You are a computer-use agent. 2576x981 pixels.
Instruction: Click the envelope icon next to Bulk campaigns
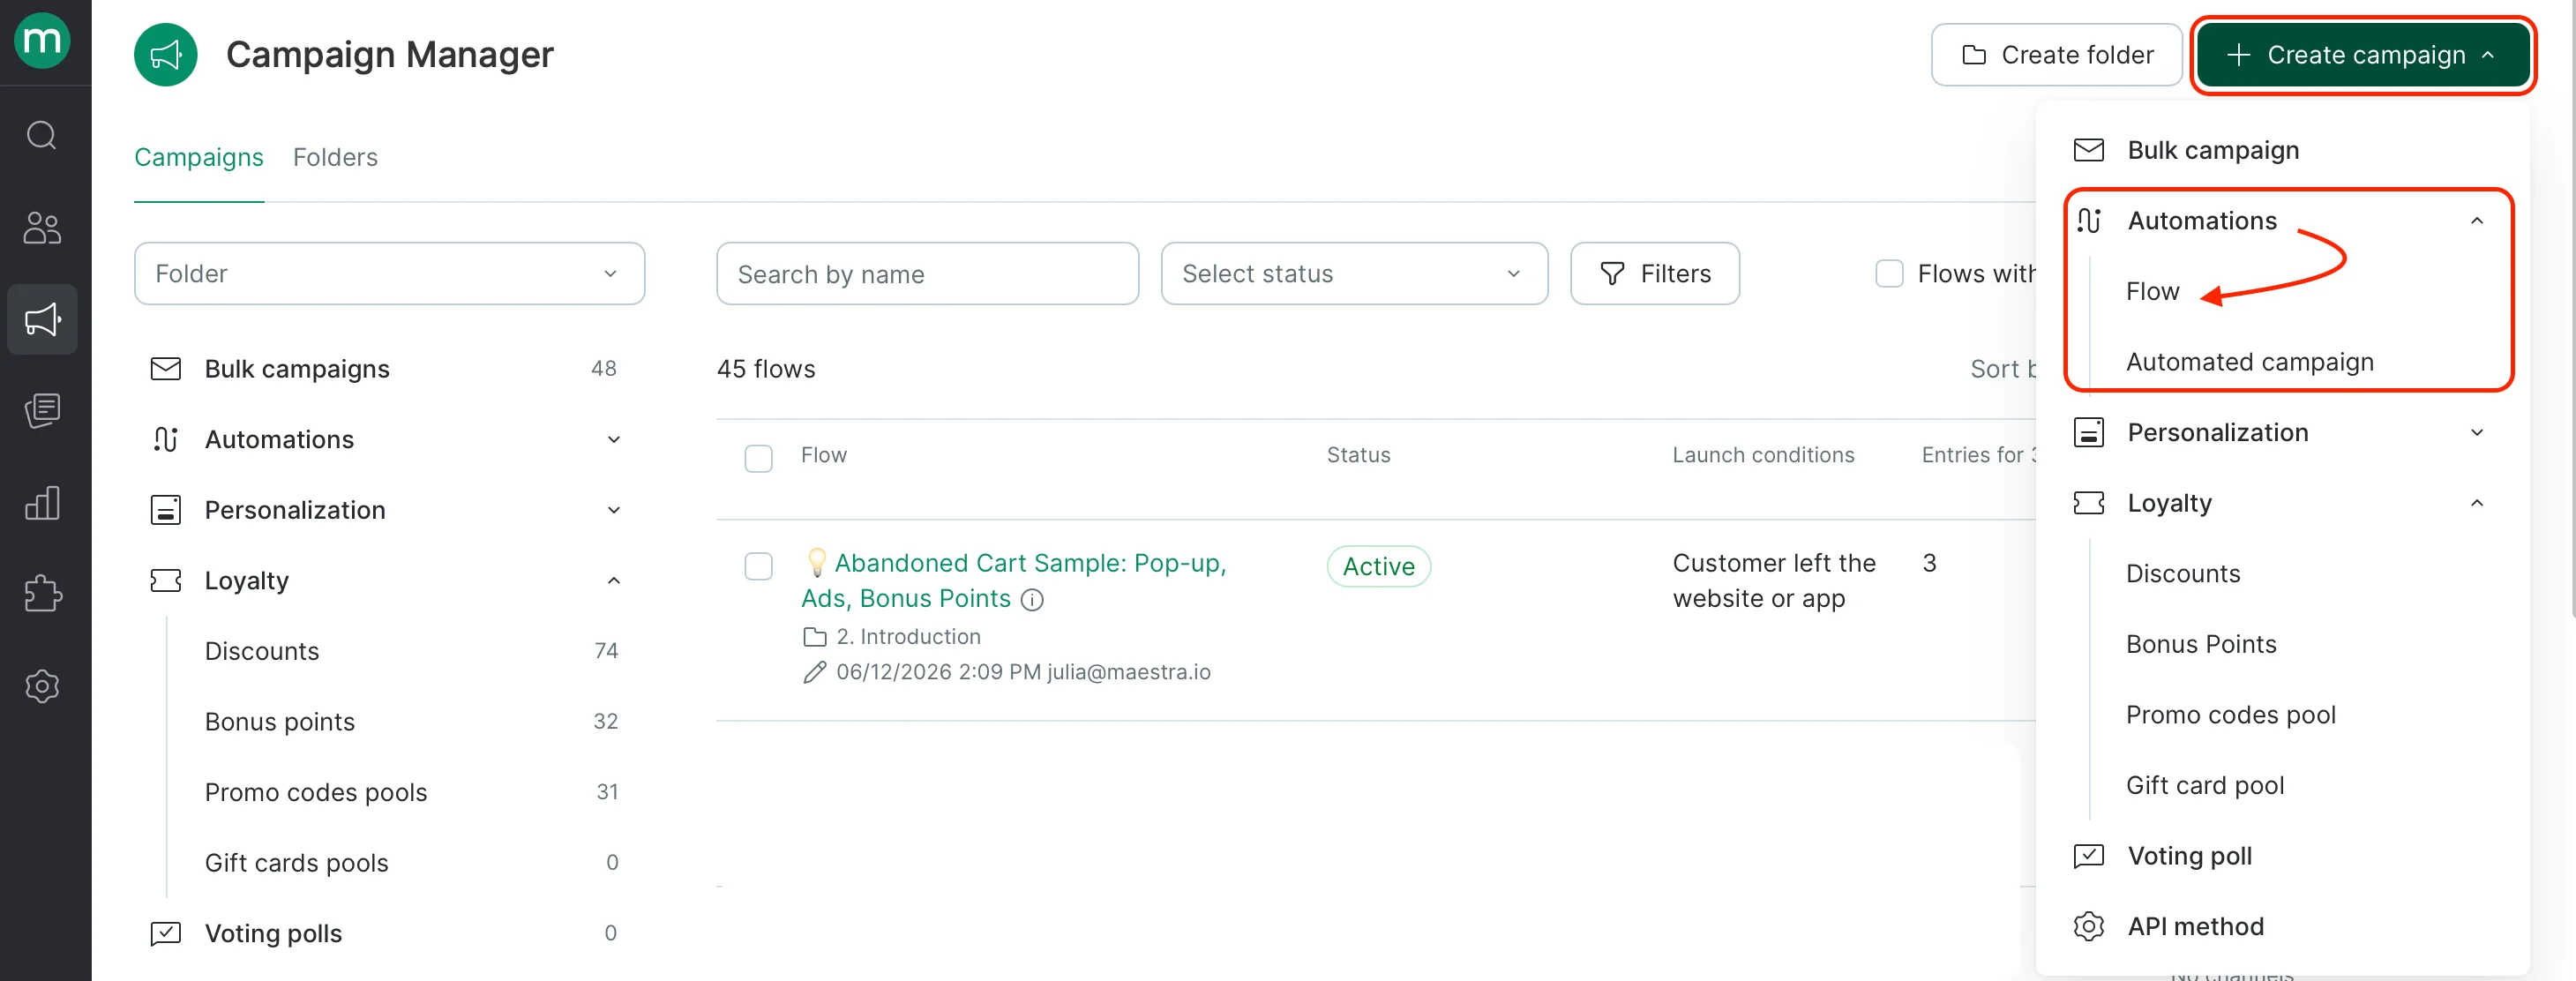(166, 369)
